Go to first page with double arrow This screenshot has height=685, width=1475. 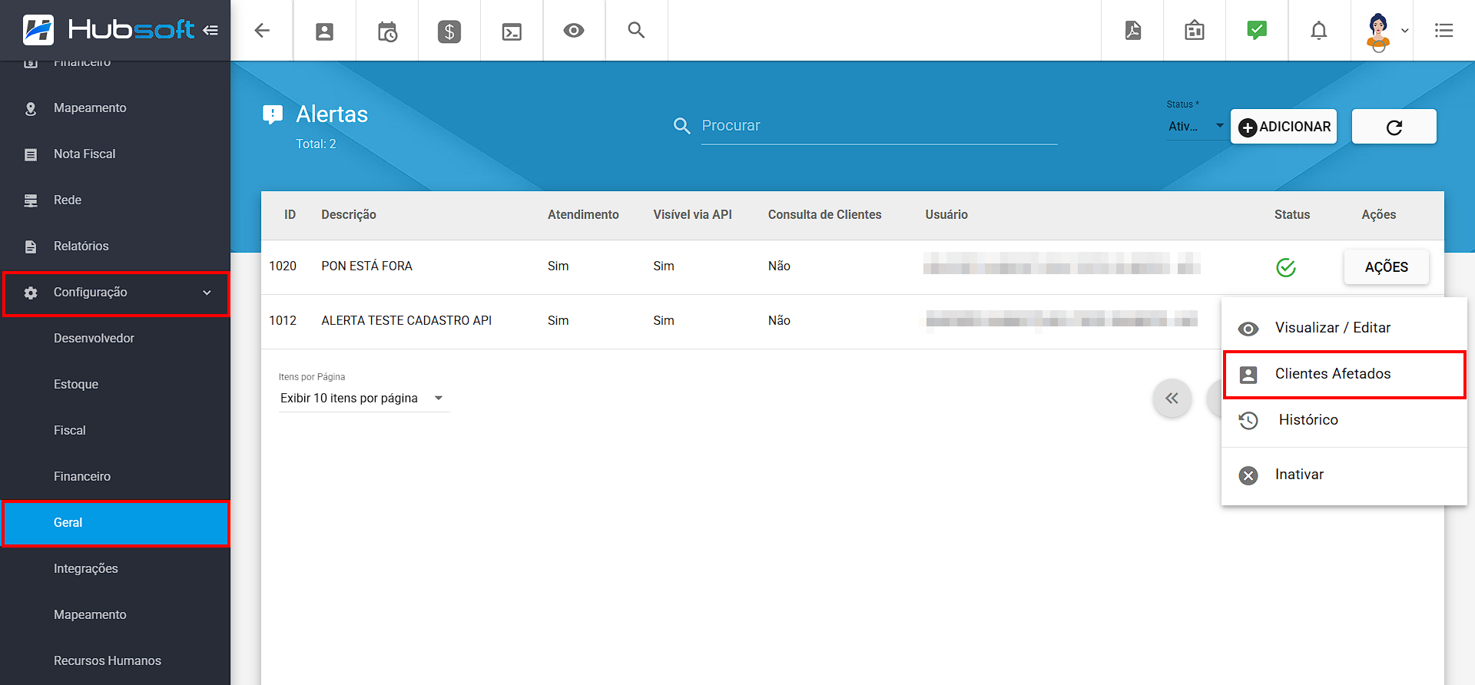coord(1172,398)
